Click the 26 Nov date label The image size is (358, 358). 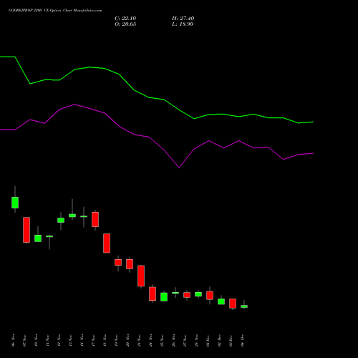(x=173, y=340)
